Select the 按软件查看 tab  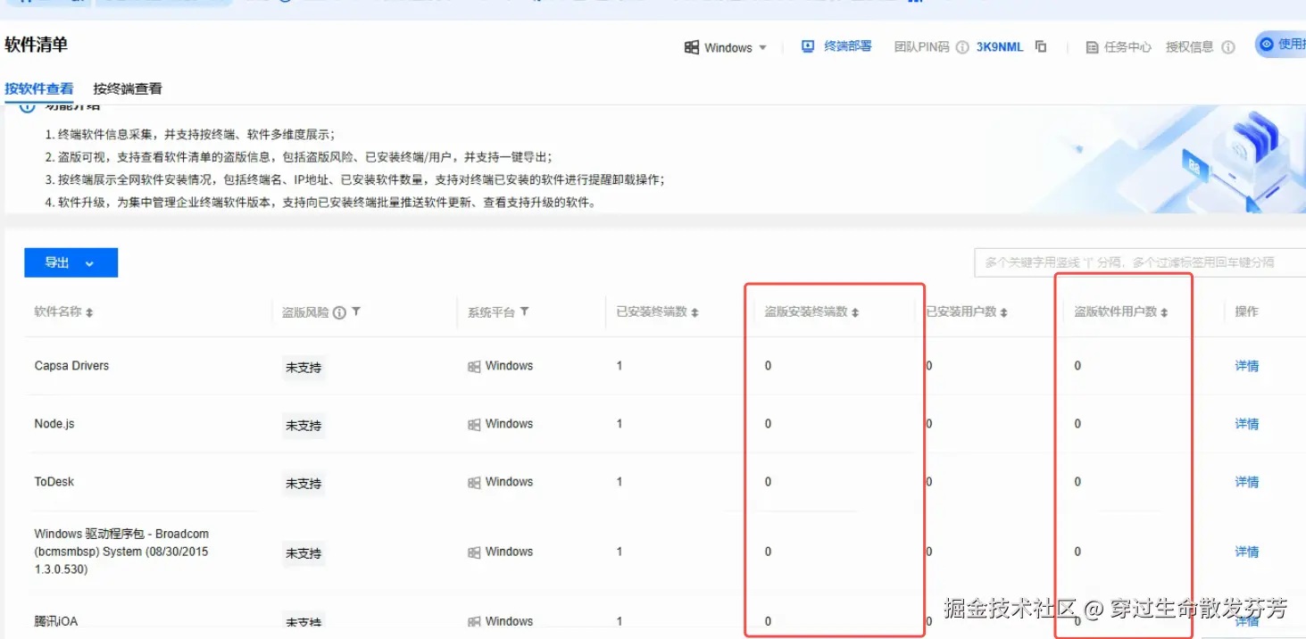tap(39, 88)
